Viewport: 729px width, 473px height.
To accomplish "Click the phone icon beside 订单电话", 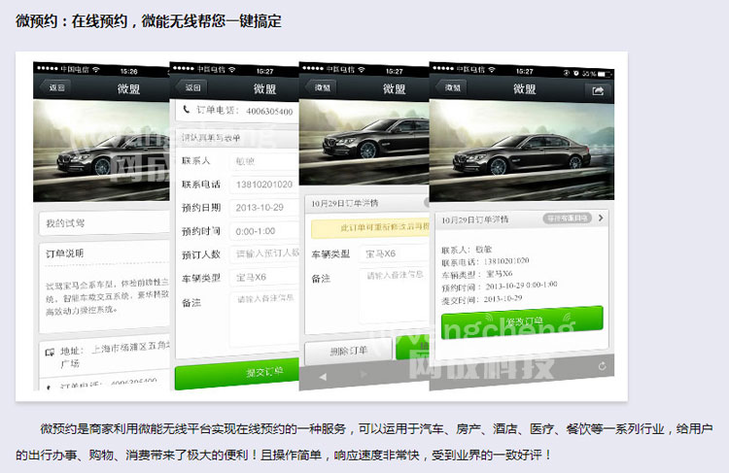I will 185,111.
